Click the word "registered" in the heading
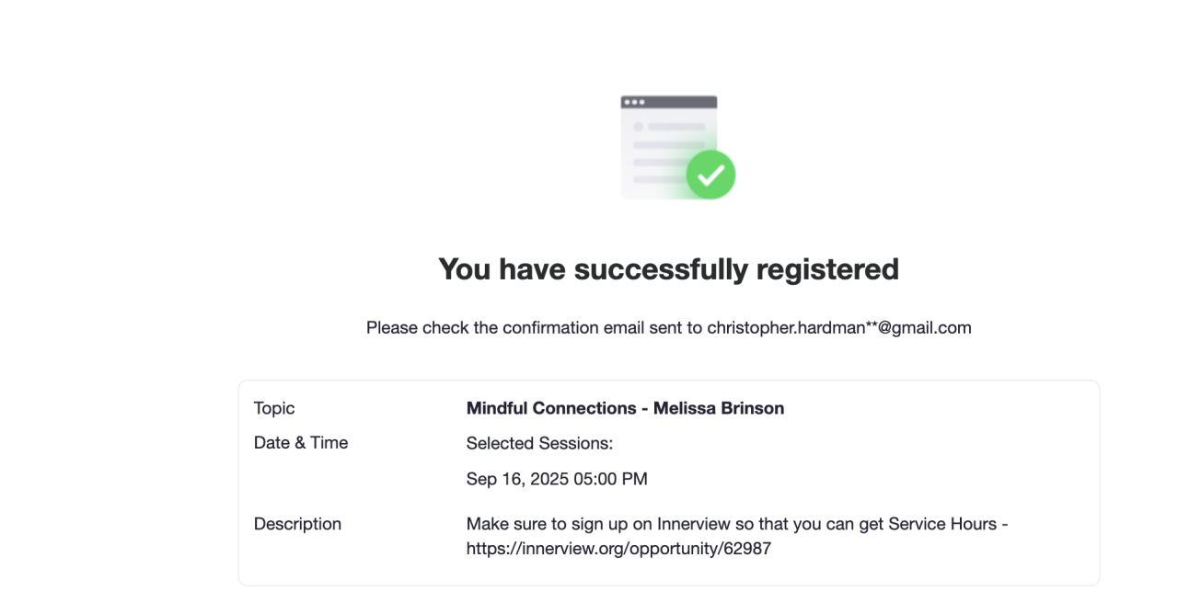Image resolution: width=1178 pixels, height=614 pixels. [826, 268]
